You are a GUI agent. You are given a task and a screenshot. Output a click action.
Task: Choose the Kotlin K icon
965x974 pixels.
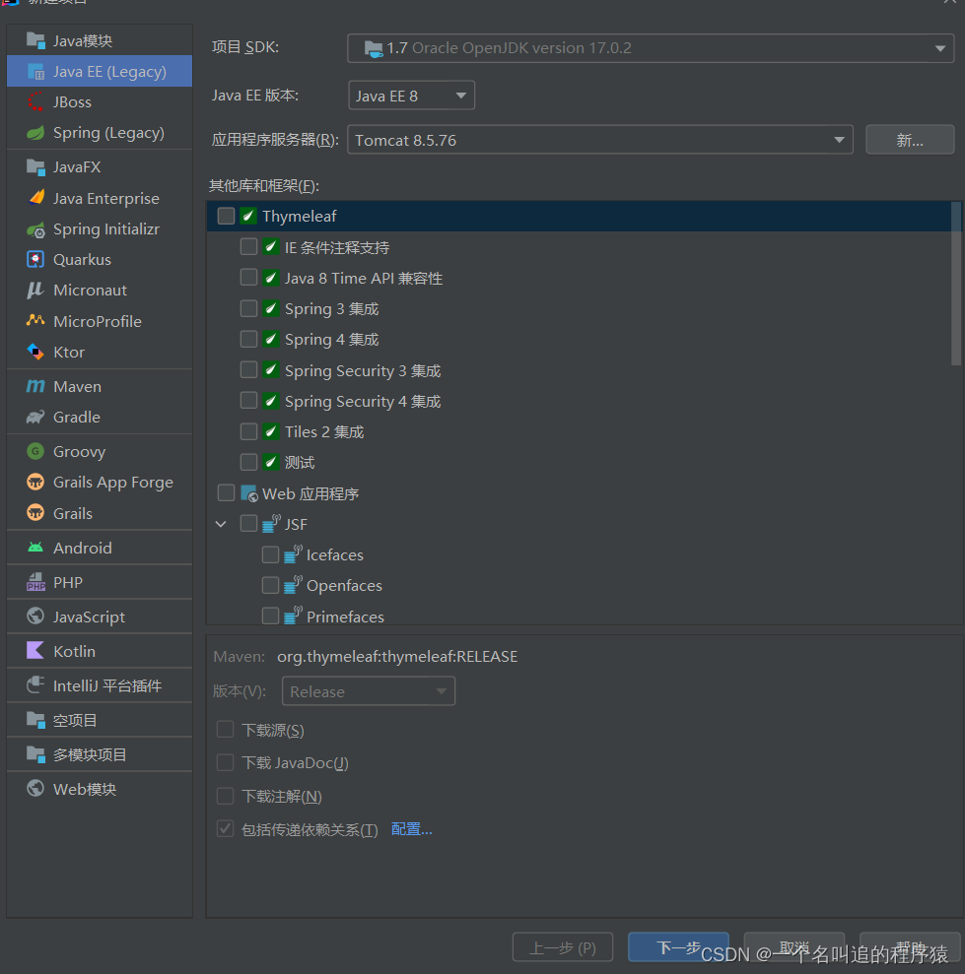click(x=35, y=651)
